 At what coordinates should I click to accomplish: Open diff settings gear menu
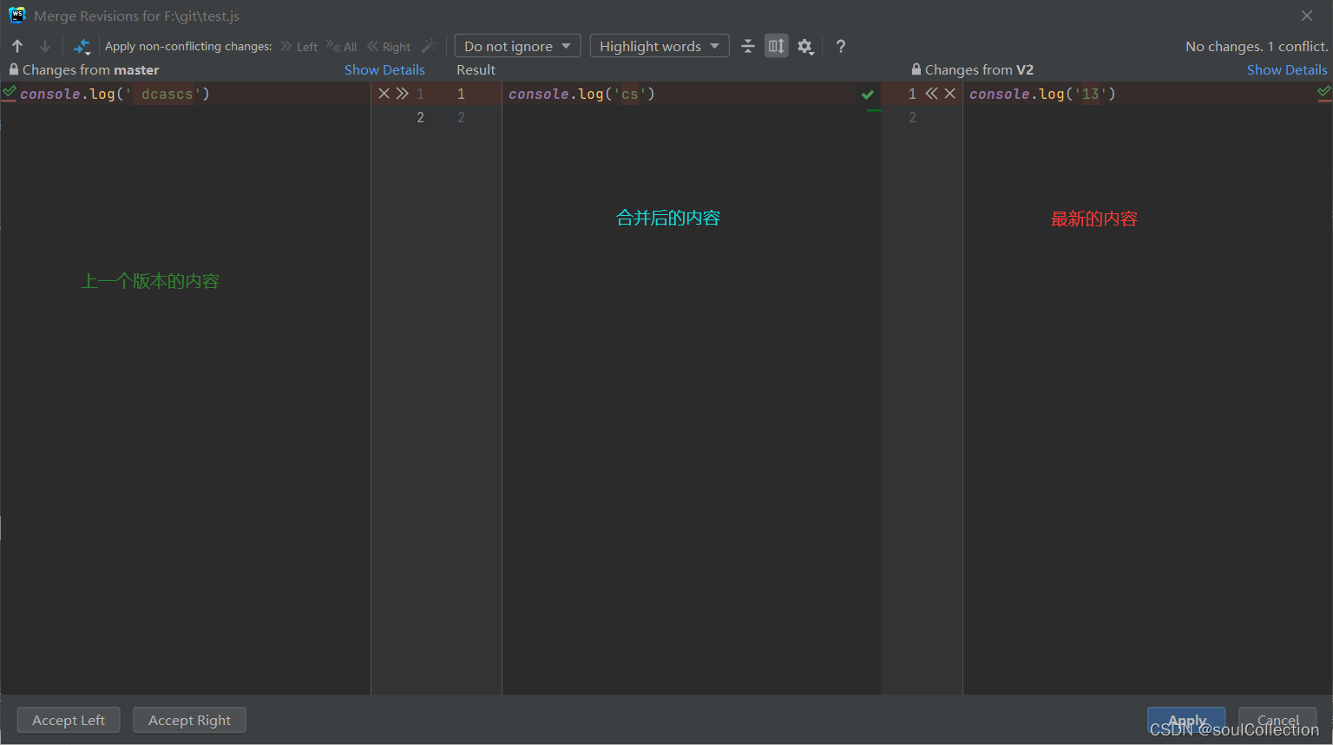pos(805,46)
